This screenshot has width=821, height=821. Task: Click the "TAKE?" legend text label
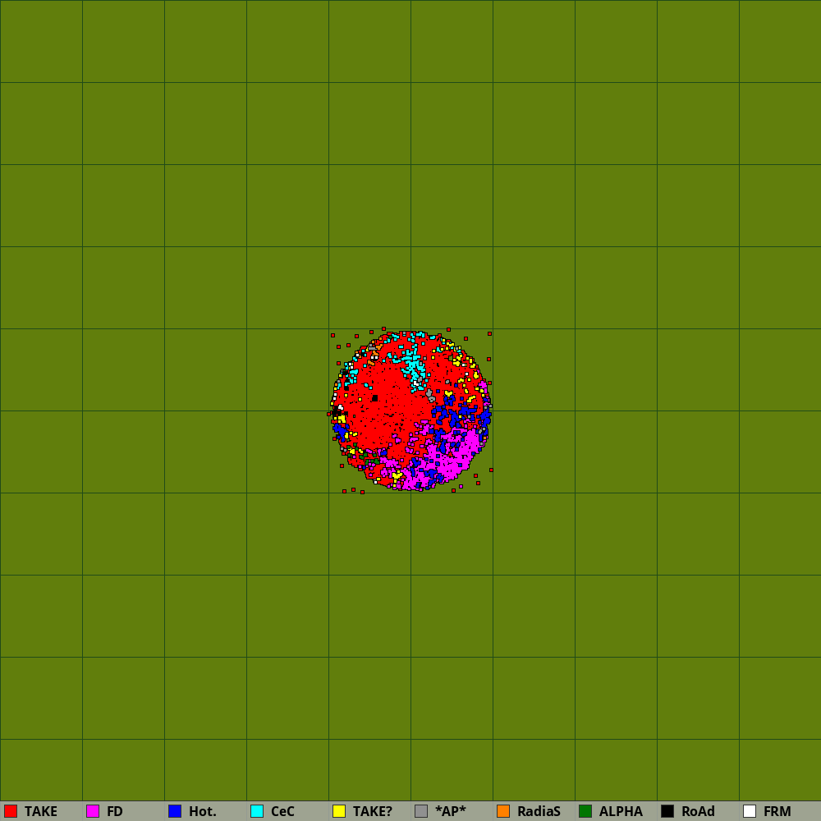coord(373,811)
